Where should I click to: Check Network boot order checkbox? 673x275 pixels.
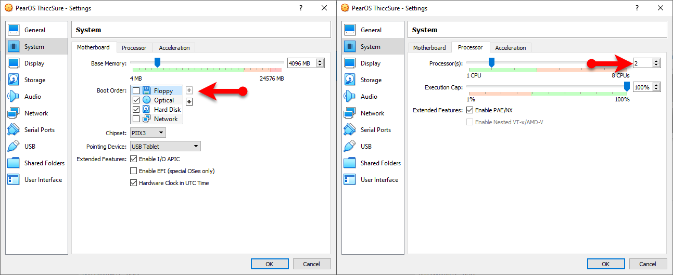136,119
